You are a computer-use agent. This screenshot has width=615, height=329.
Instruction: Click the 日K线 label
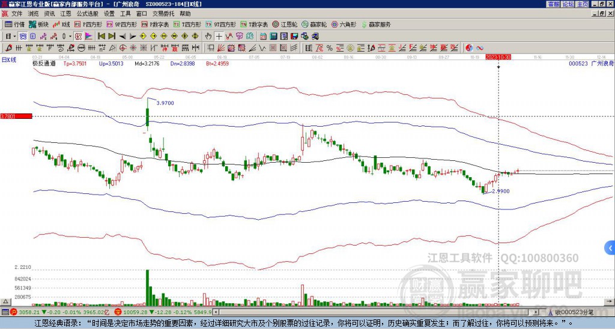pyautogui.click(x=9, y=59)
